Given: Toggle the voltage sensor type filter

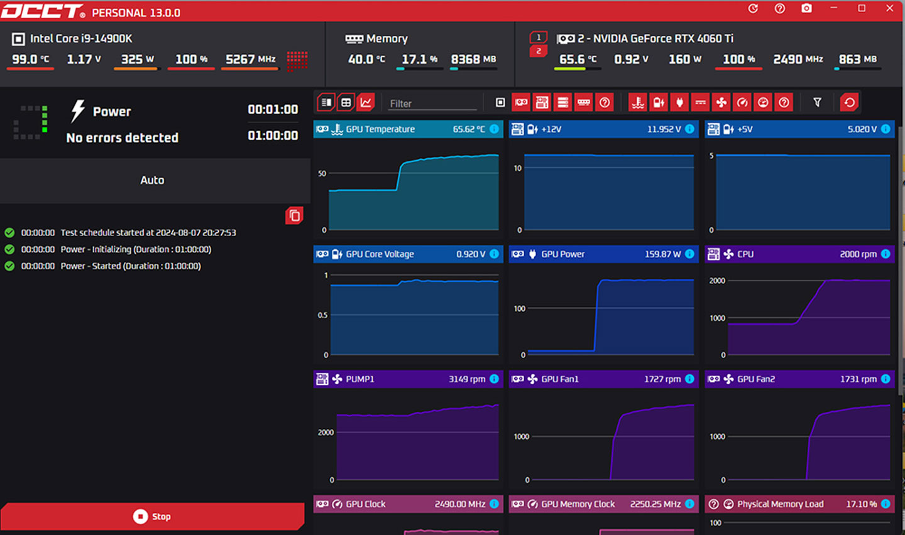Looking at the screenshot, I should coord(659,102).
